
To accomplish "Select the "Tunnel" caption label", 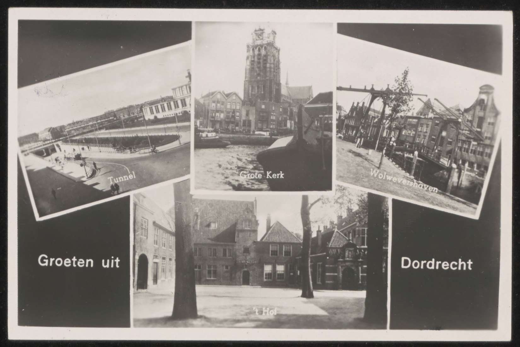I will [122, 178].
